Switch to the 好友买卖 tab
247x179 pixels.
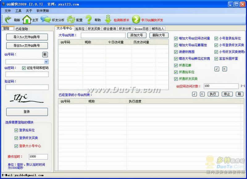click(94, 29)
